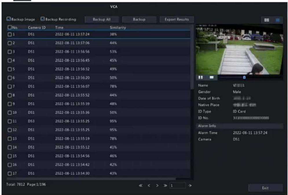288x195 pixels.
Task: Click the ID Card value under ID Type
Action: point(239,112)
